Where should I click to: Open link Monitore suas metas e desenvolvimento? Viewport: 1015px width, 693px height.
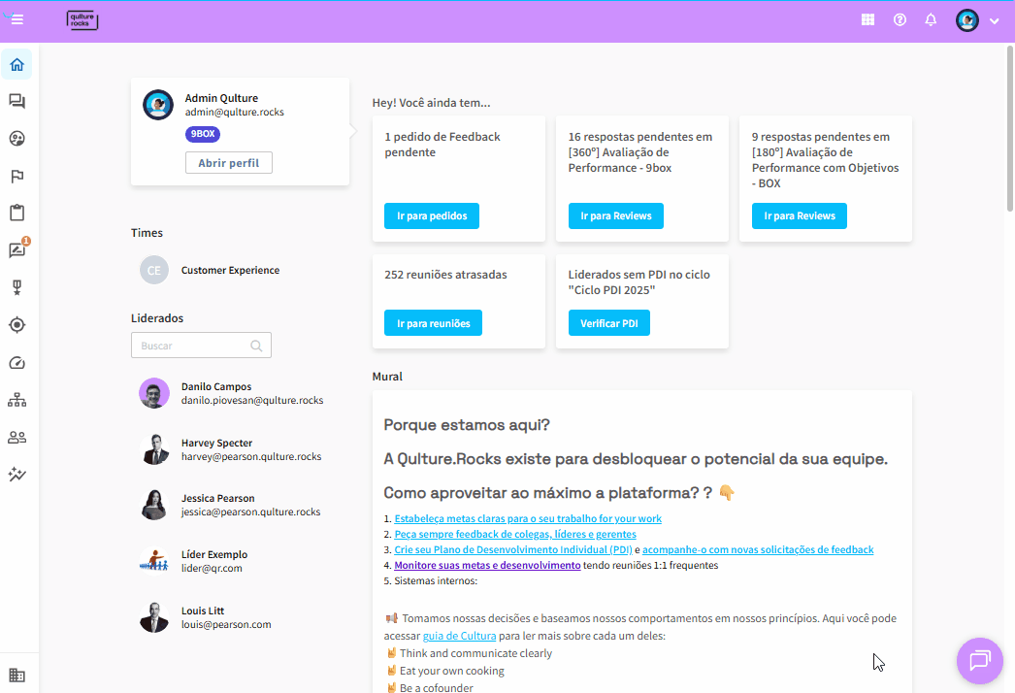487,566
